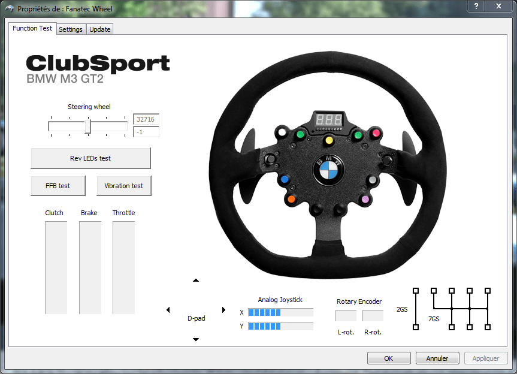Click the purple button on the wheel
The width and height of the screenshot is (517, 374).
point(365,199)
